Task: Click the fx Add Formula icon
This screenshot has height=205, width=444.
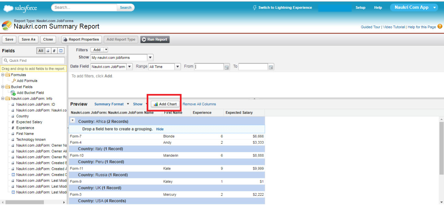Action: coord(14,80)
